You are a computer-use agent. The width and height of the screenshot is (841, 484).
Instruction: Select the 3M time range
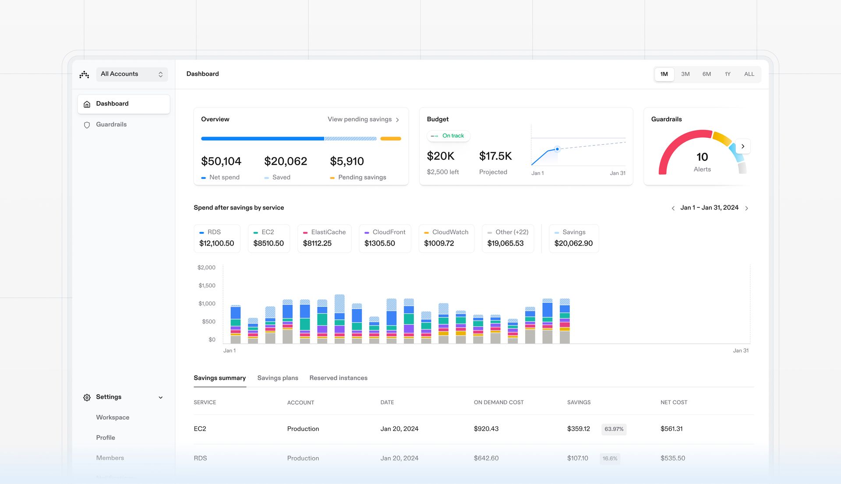click(x=686, y=74)
